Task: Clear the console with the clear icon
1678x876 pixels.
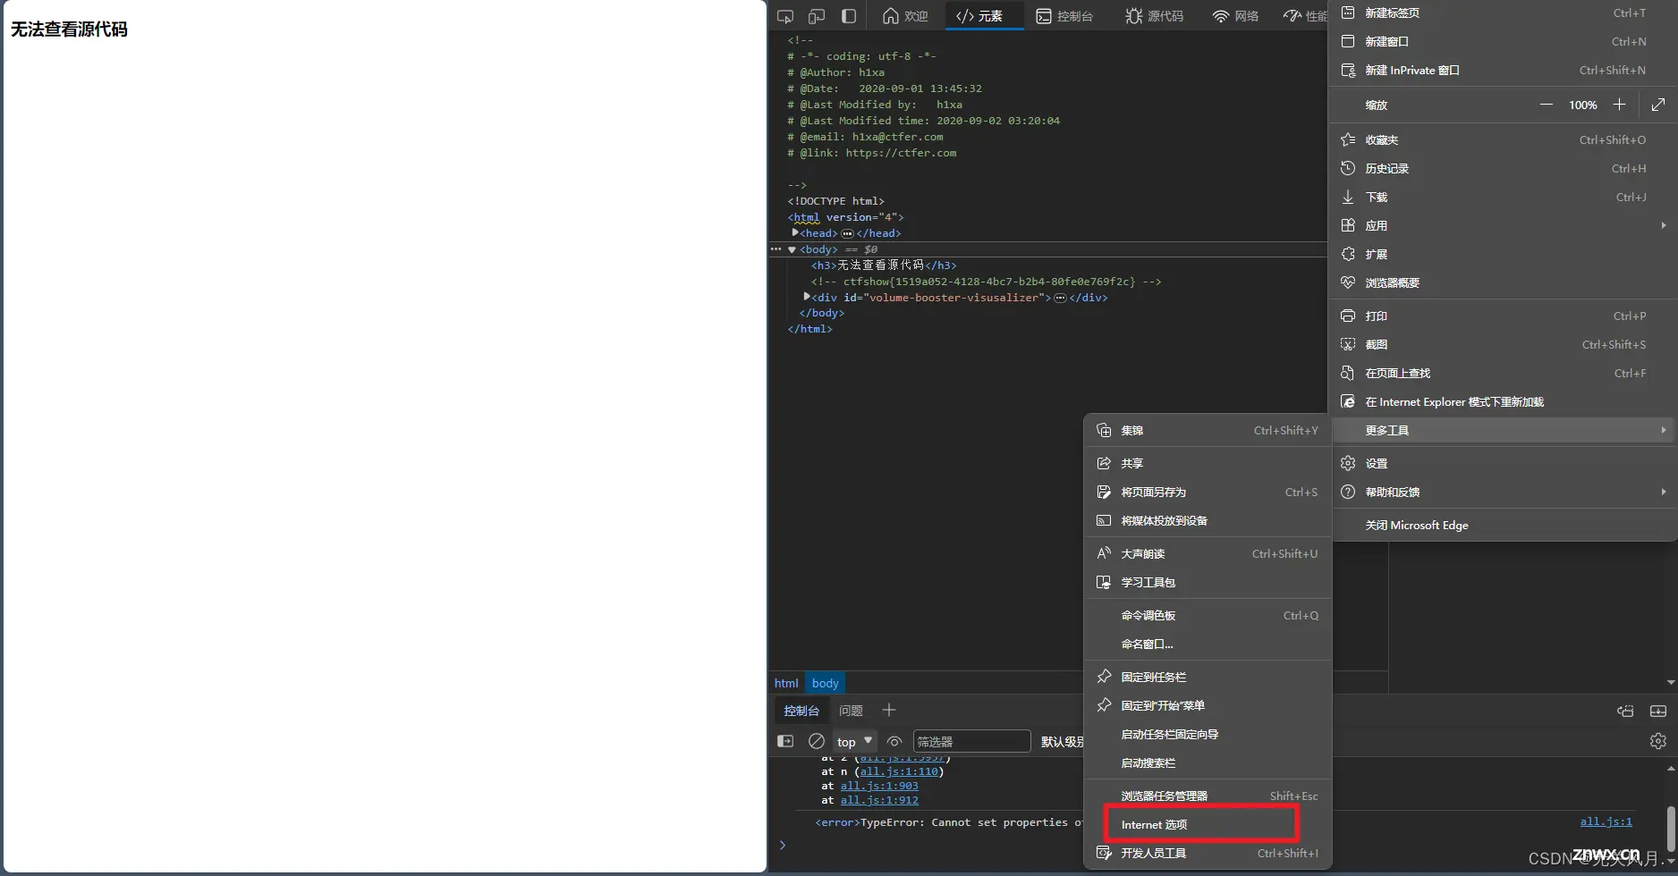Action: (817, 741)
